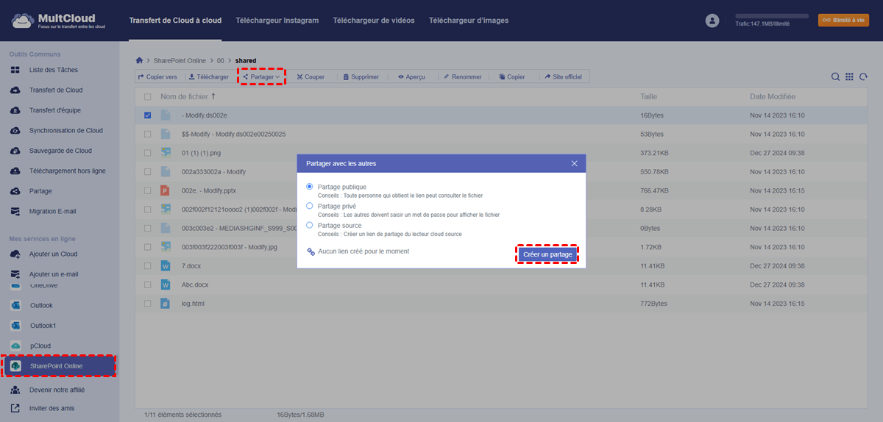Open the log.html file
Viewport: 883px width, 422px height.
pyautogui.click(x=193, y=303)
